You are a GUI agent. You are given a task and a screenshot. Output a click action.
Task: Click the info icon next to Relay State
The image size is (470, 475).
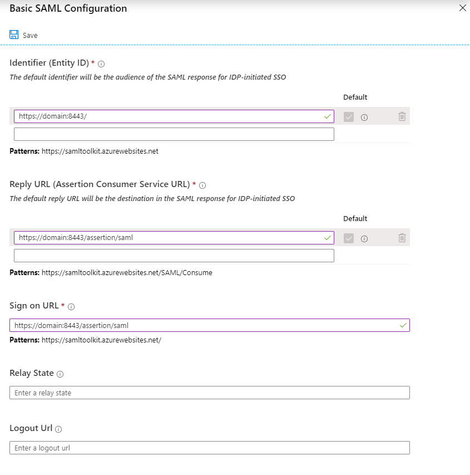click(60, 374)
